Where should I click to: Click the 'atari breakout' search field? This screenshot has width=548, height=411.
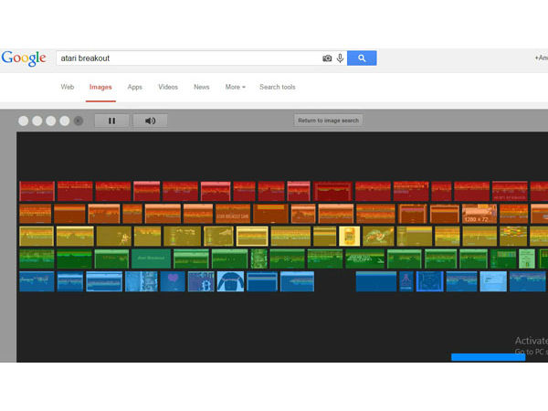187,58
